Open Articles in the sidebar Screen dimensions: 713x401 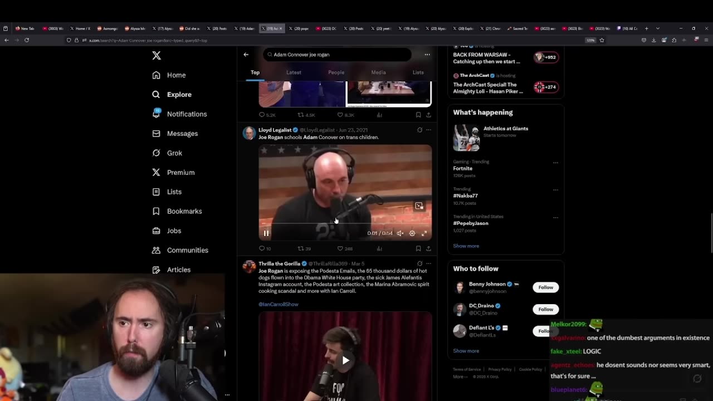171,270
